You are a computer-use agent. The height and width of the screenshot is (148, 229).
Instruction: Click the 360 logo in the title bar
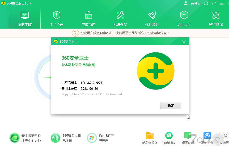(3, 3)
